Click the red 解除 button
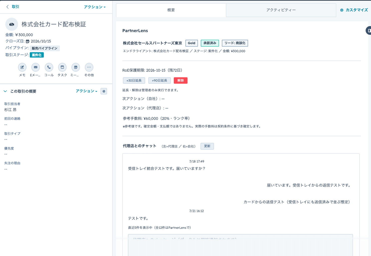371x256 pixels. (x=180, y=81)
